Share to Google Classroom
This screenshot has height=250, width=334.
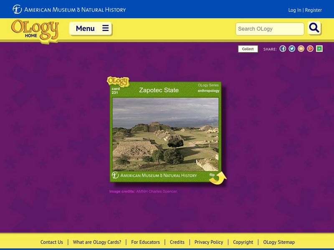point(319,48)
